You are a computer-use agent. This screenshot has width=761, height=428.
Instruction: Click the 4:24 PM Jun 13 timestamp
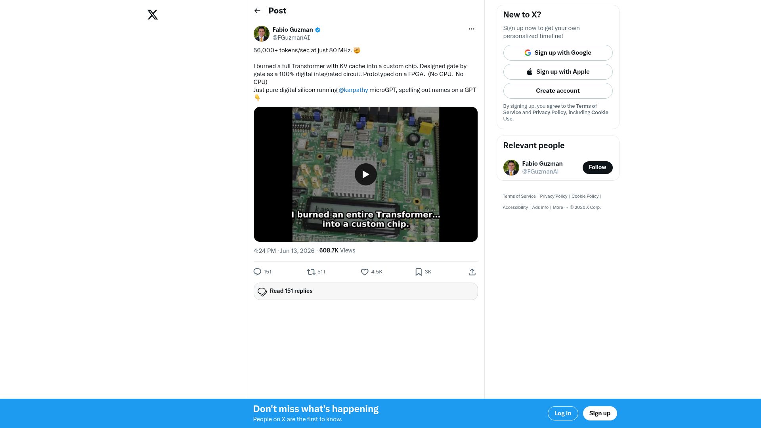284,251
